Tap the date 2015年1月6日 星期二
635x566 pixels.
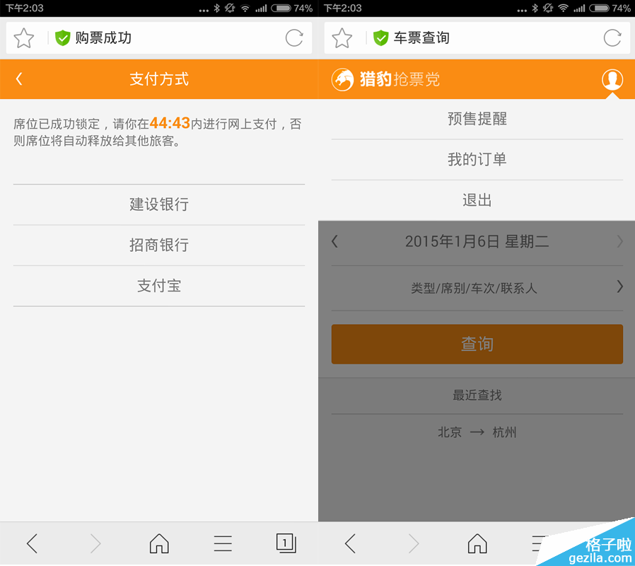click(477, 241)
